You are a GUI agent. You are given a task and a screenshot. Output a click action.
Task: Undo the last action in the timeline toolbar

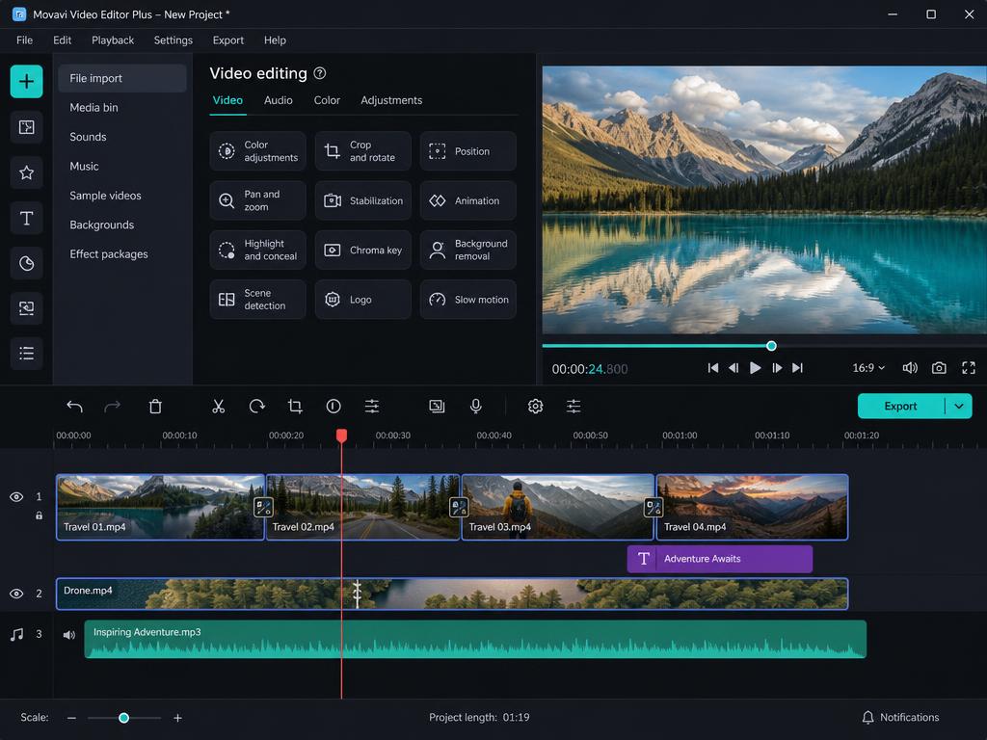(74, 407)
